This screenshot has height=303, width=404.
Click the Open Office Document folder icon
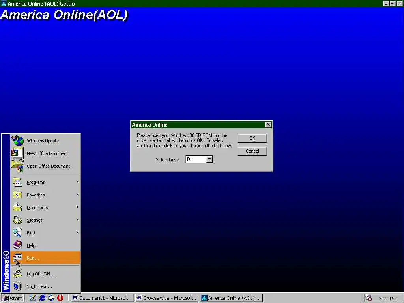pyautogui.click(x=17, y=166)
